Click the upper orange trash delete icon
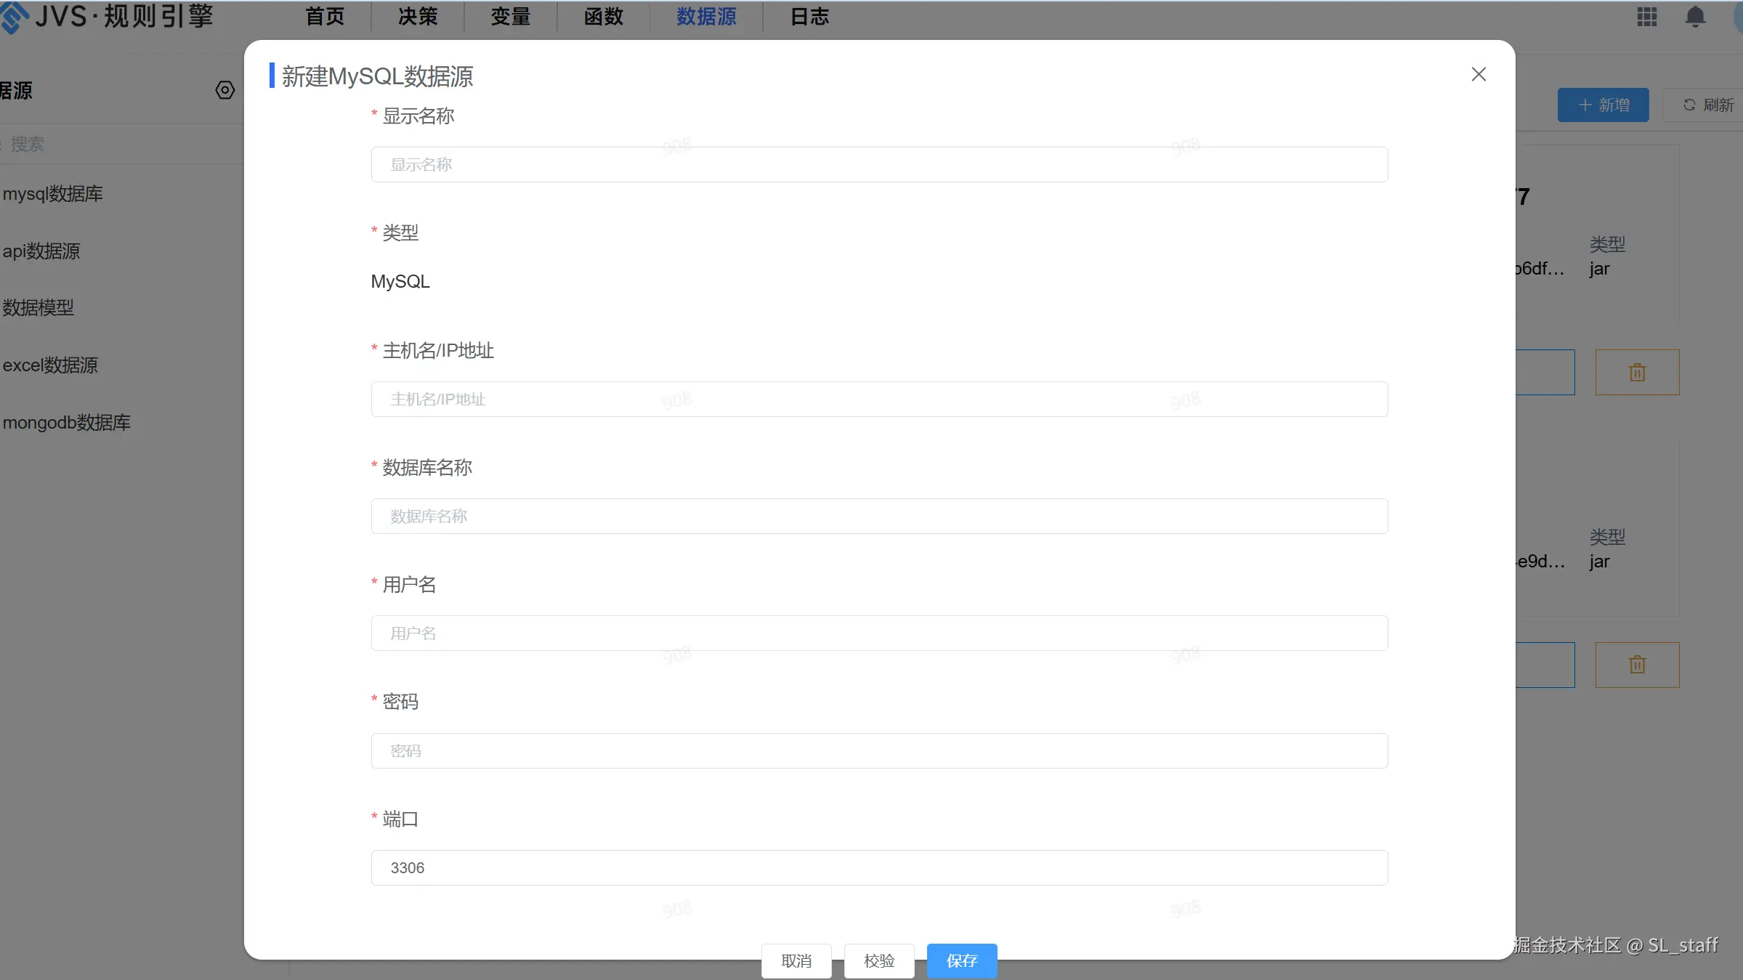Viewport: 1743px width, 980px height. 1636,373
